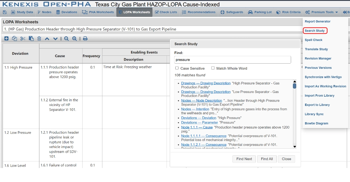Move row down with chevron arrow

pos(55,39)
